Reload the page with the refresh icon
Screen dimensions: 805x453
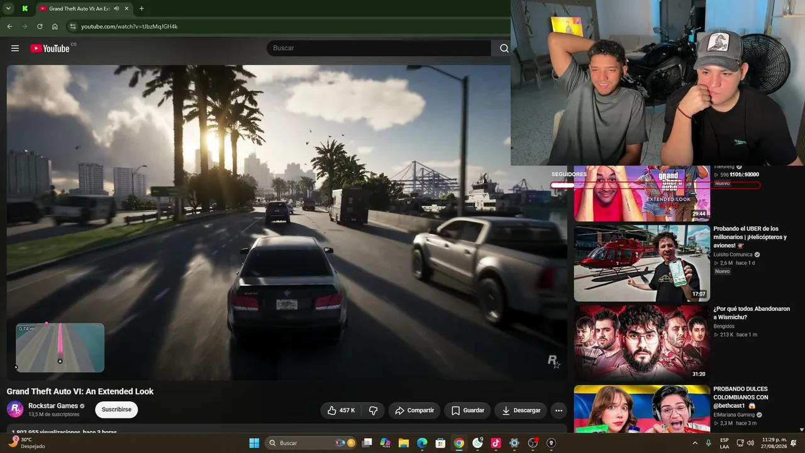(40, 26)
